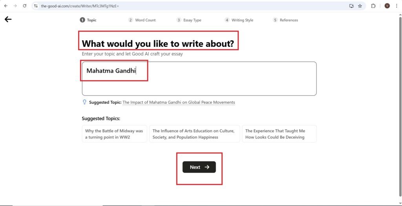
Task: Click the site information icon
Action: coord(36,6)
